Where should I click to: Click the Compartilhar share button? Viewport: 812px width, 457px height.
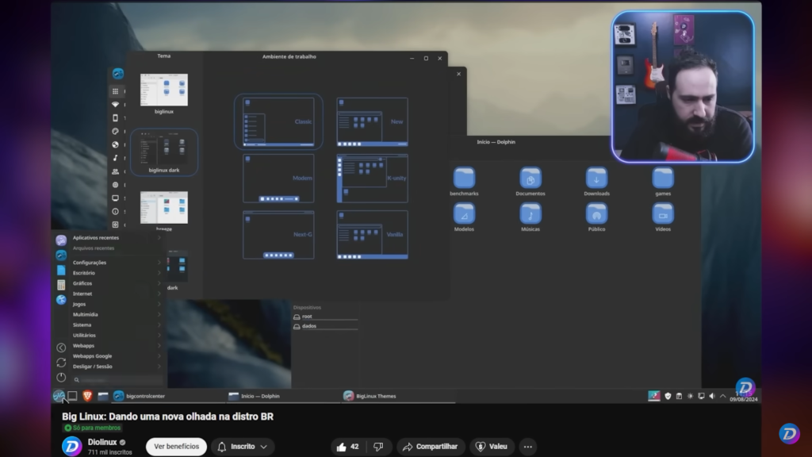click(431, 447)
